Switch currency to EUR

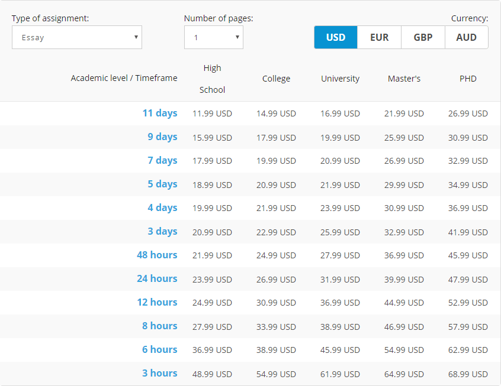tap(379, 37)
